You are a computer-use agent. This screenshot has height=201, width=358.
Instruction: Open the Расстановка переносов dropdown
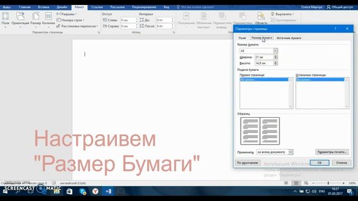coord(77,26)
